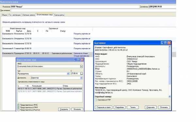The height and width of the screenshot is (122, 196).
Task: Click '24 Красноярский край' region value
Action: pos(136,74)
